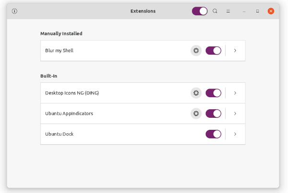Screen dimensions: 288x193
Task: Expand Ubuntu AppIndicators details chevron
Action: [235, 114]
